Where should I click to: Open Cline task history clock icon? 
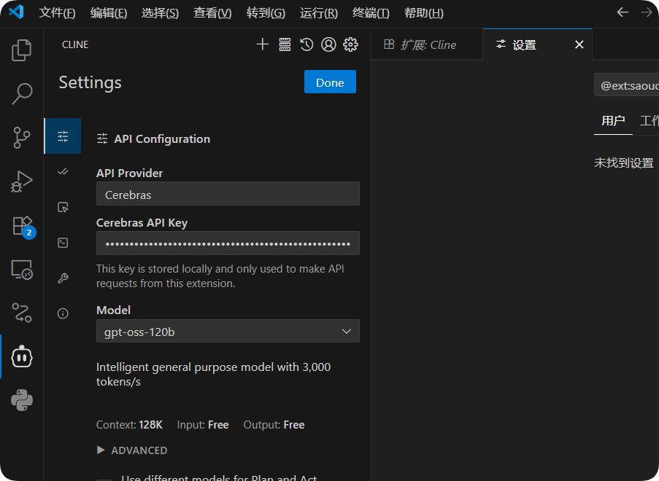click(x=307, y=44)
